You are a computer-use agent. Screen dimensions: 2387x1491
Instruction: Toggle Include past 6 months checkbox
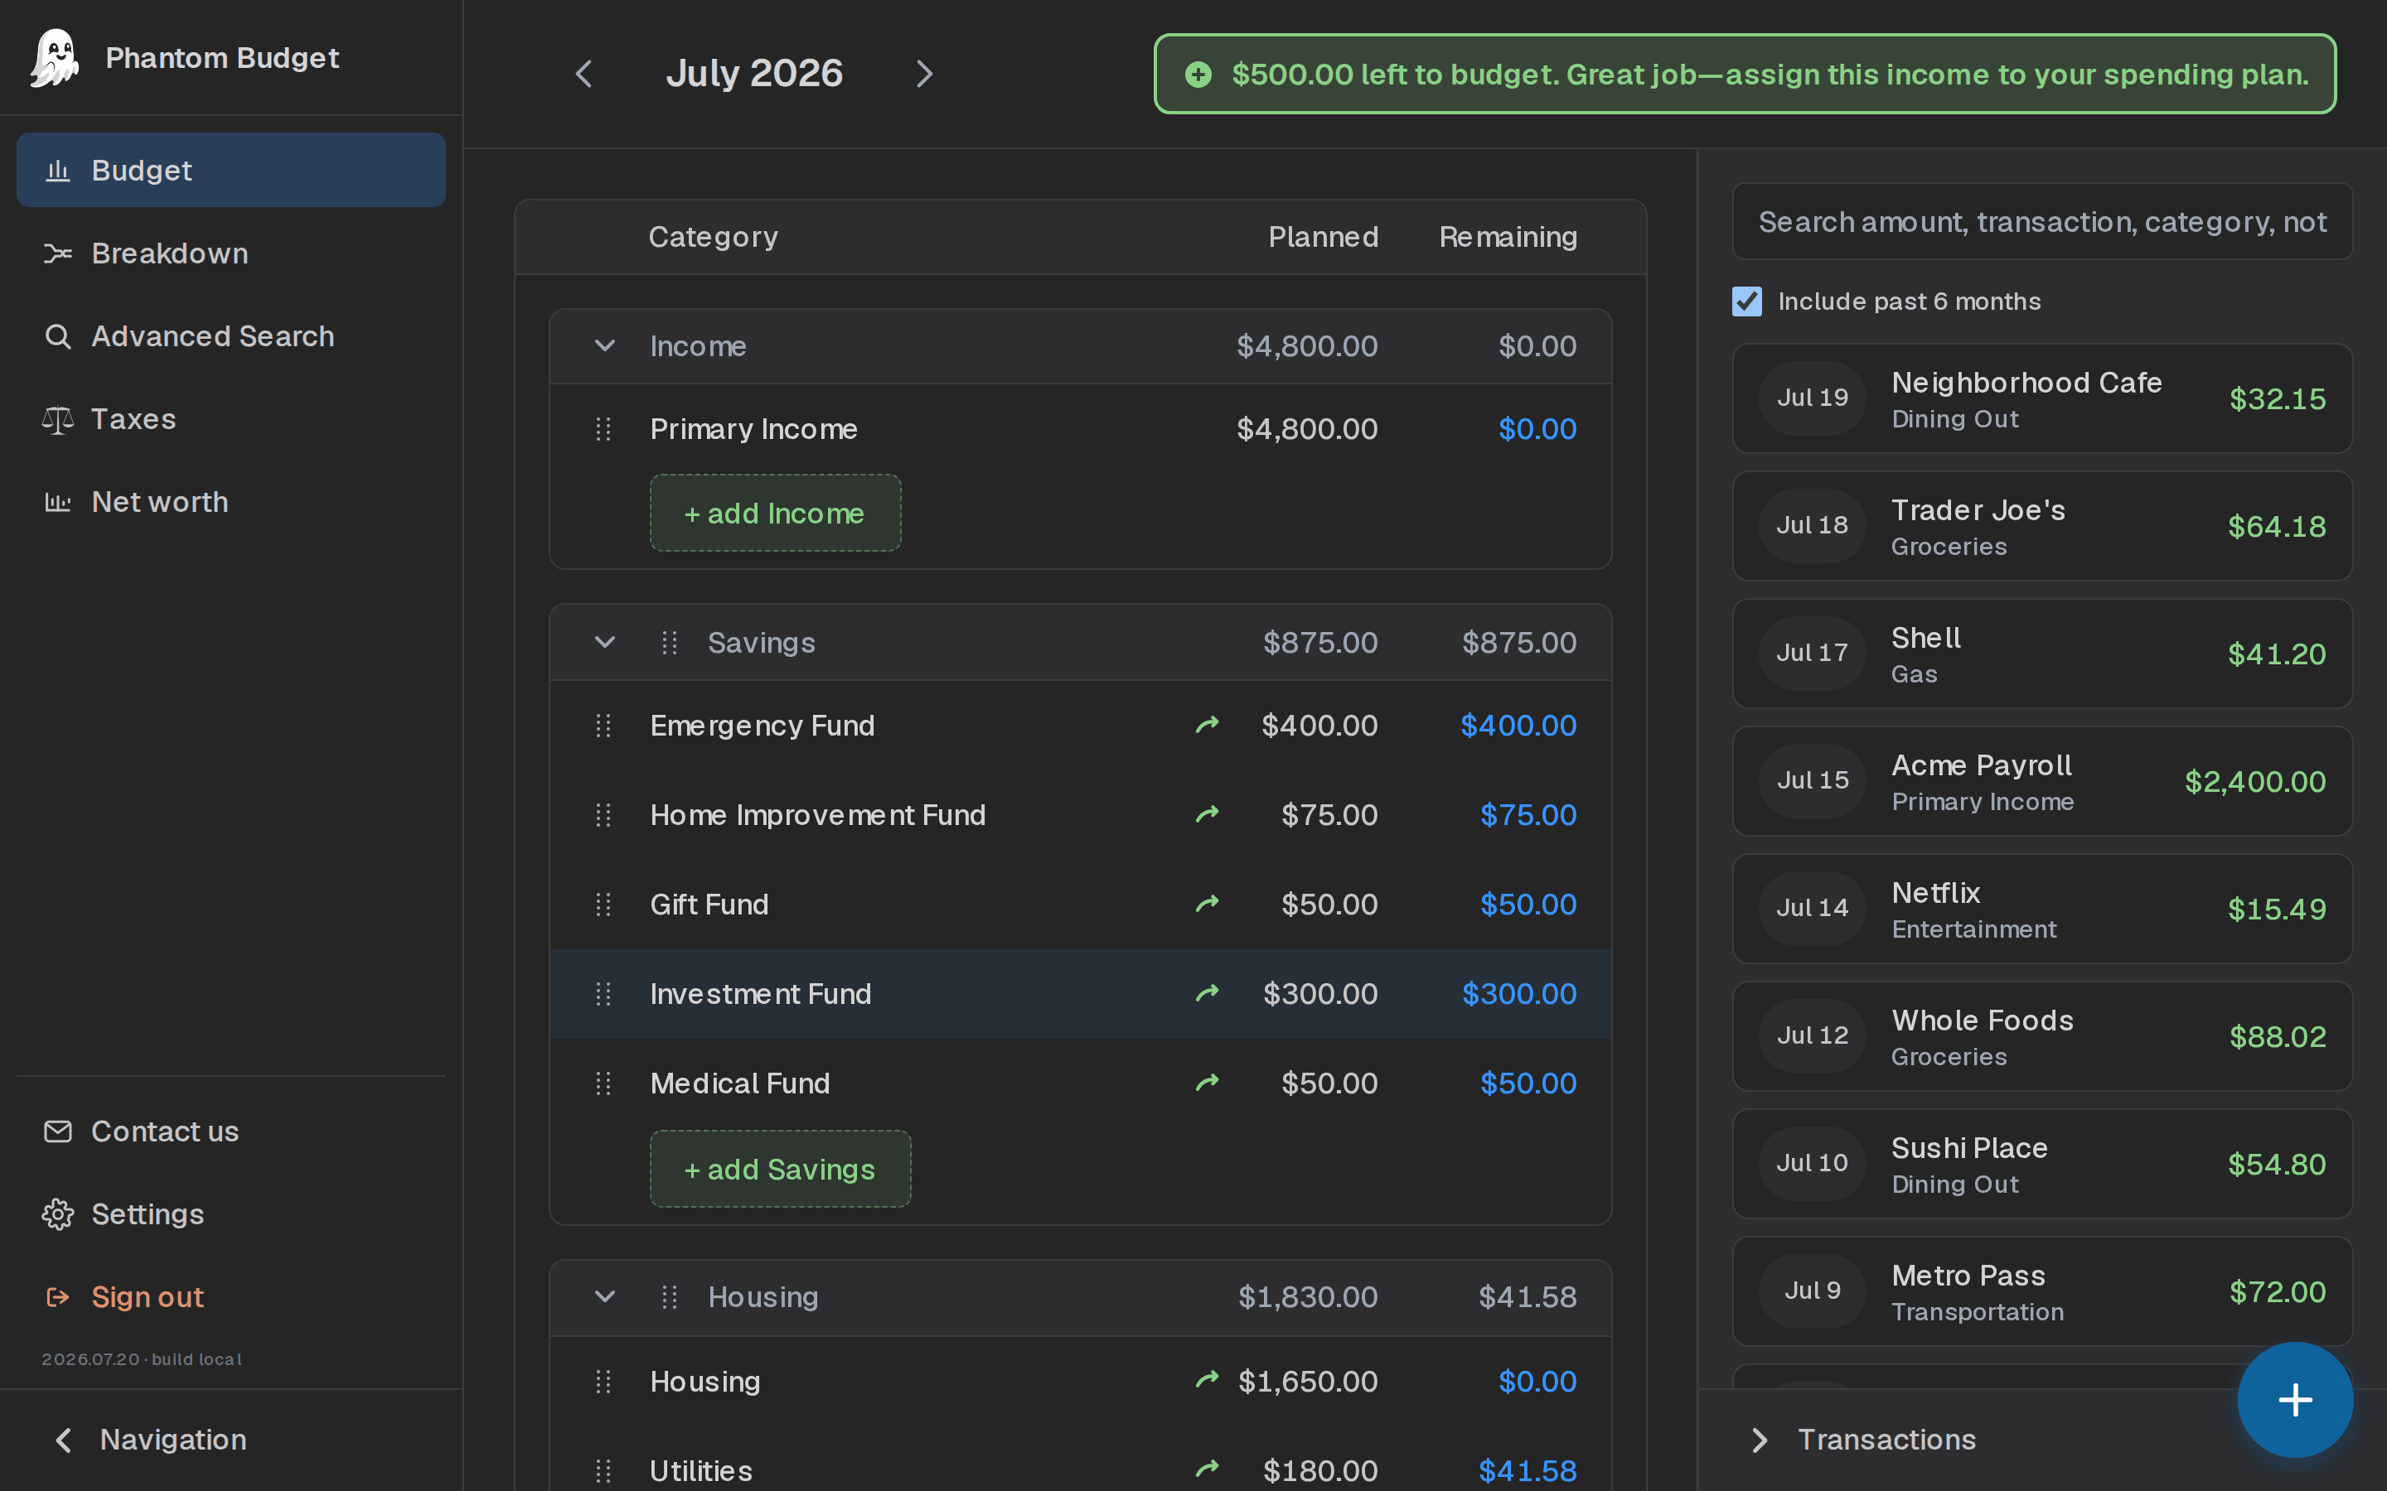tap(1747, 302)
